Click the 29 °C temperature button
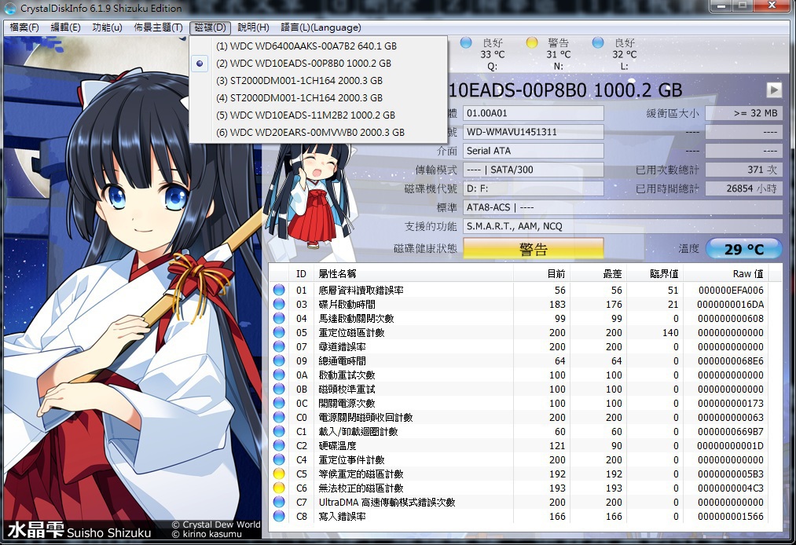This screenshot has width=796, height=545. point(743,249)
